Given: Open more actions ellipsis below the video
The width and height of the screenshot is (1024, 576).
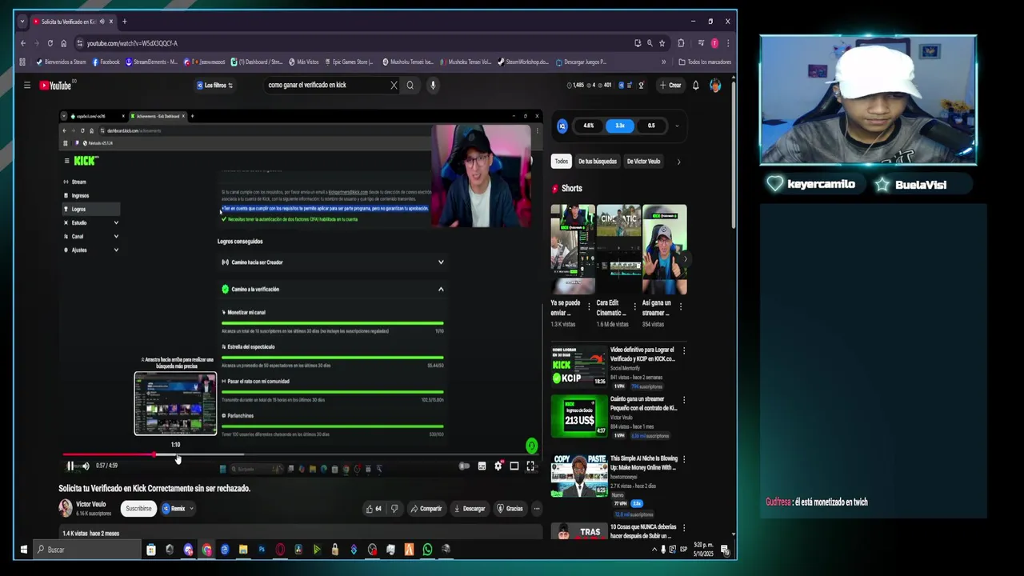Looking at the screenshot, I should [537, 508].
